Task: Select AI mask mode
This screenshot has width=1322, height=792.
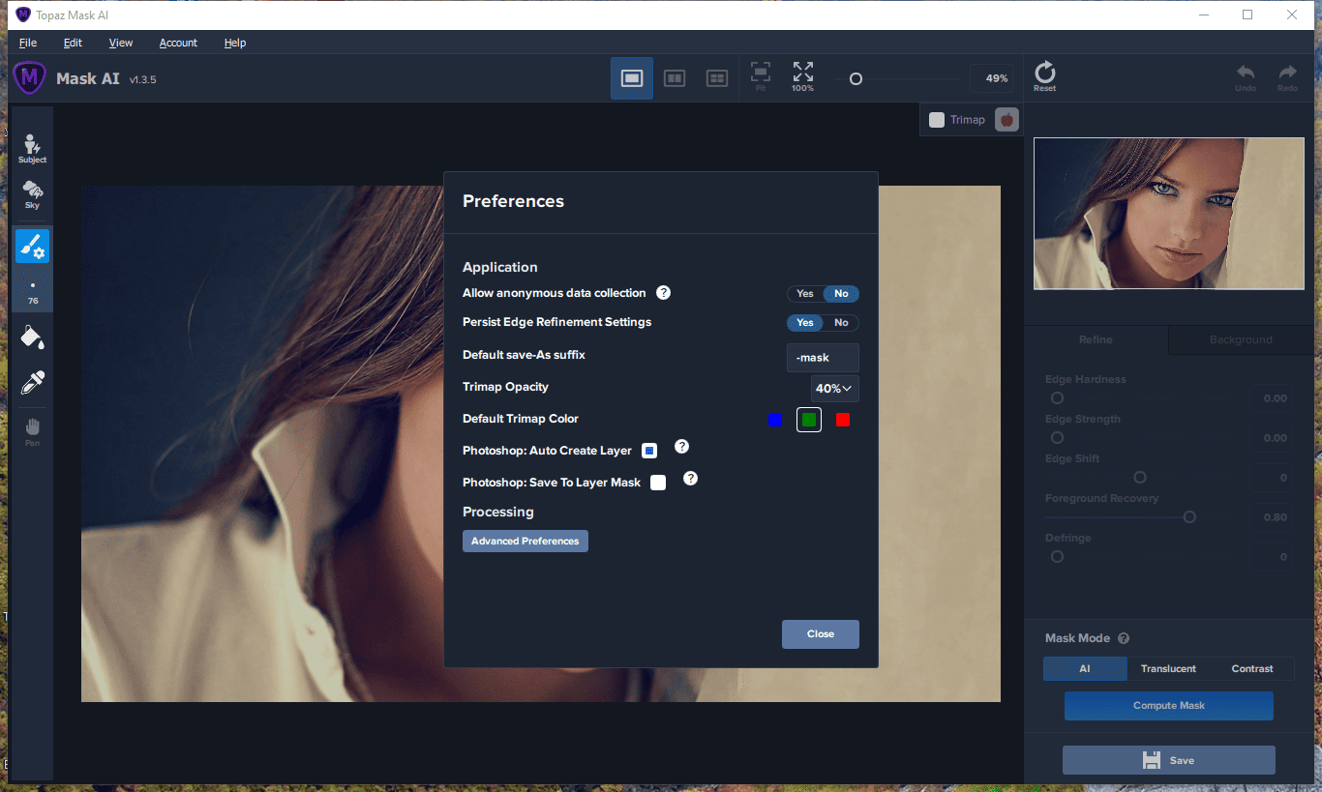Action: tap(1085, 668)
